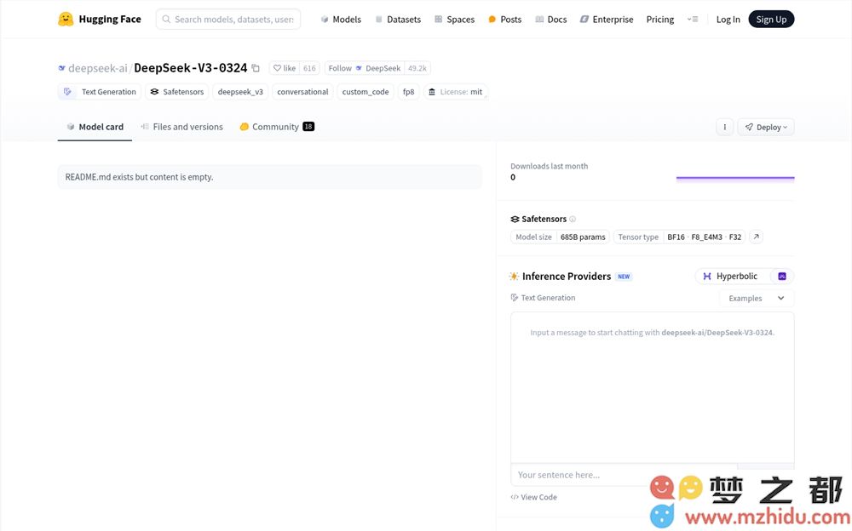Viewport: 852px width, 531px height.
Task: Click 'README.md exists but content is empty.'
Action: [139, 177]
